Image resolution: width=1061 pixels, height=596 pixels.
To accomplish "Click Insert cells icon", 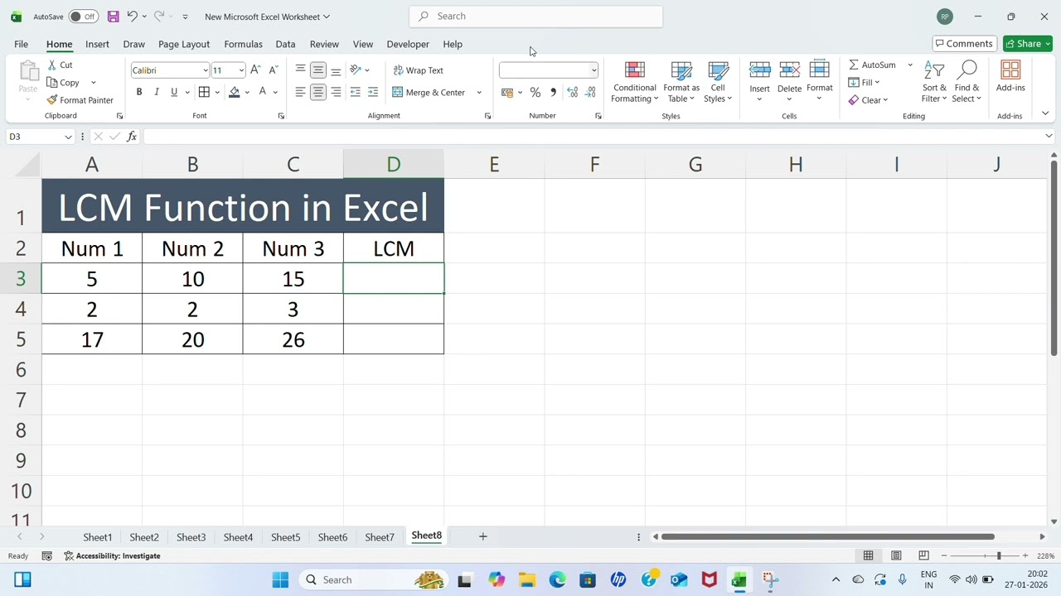I will point(759,71).
